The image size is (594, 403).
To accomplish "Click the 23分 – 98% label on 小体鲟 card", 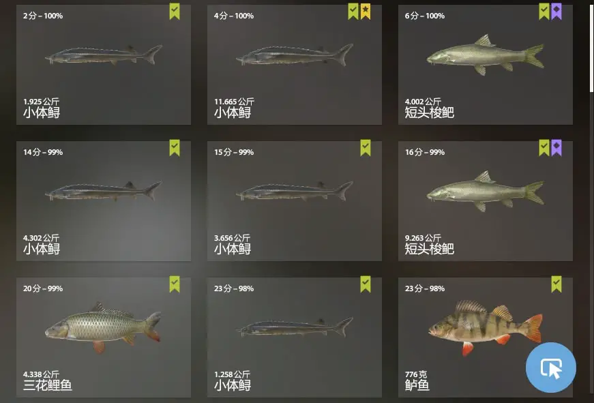I will [234, 288].
